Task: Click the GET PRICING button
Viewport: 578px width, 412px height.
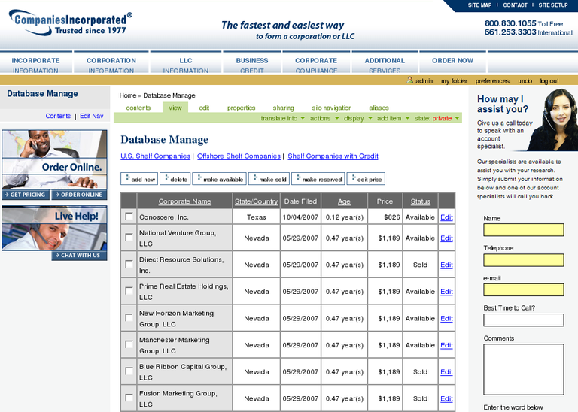Action: pos(26,195)
